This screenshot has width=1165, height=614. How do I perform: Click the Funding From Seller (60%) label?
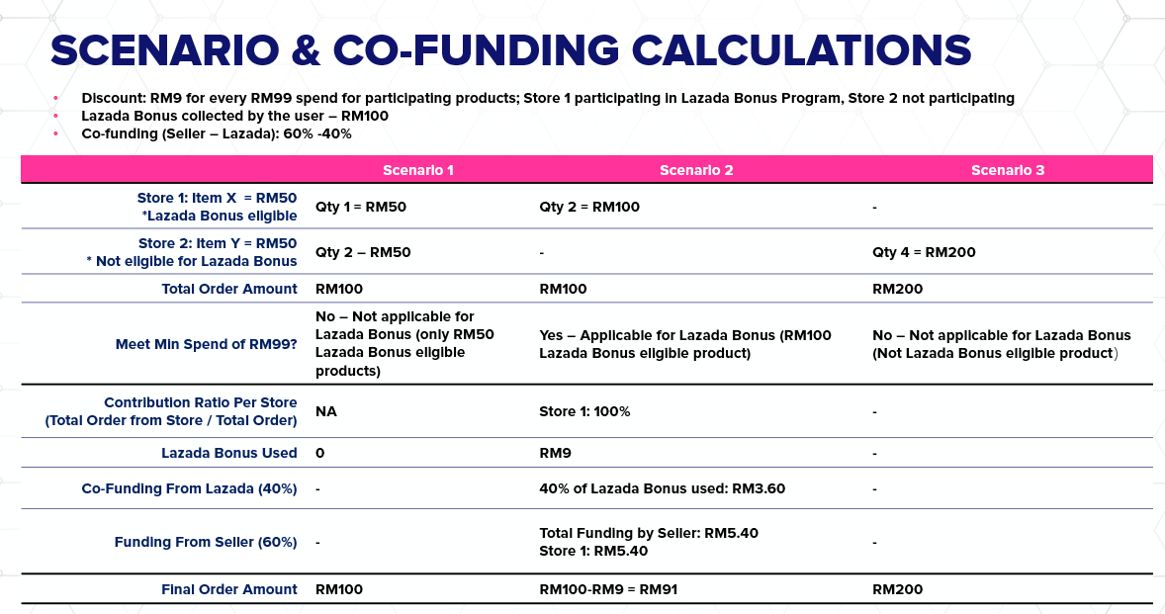point(205,542)
